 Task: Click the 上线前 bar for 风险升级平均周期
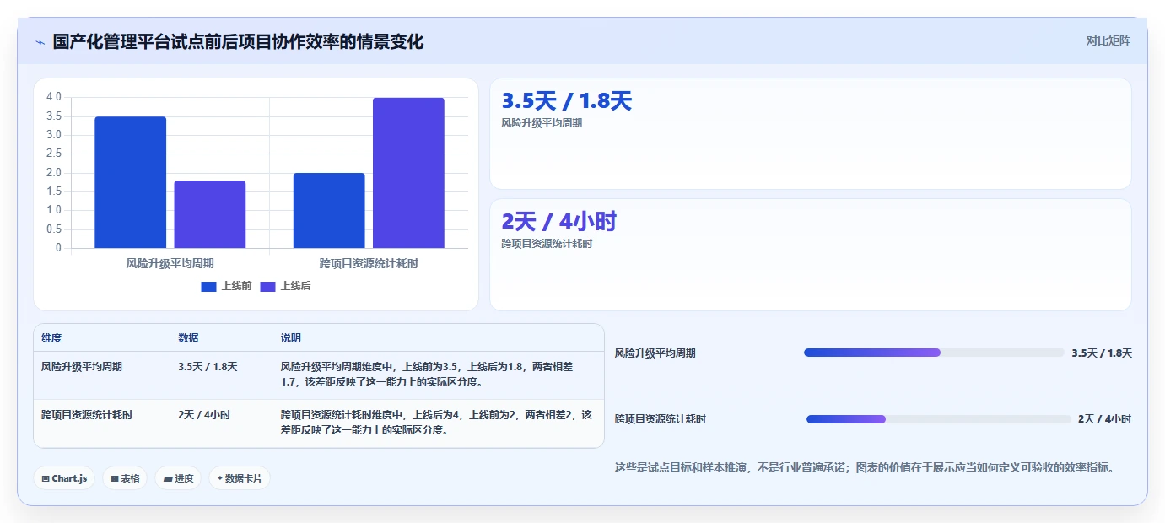pos(131,182)
